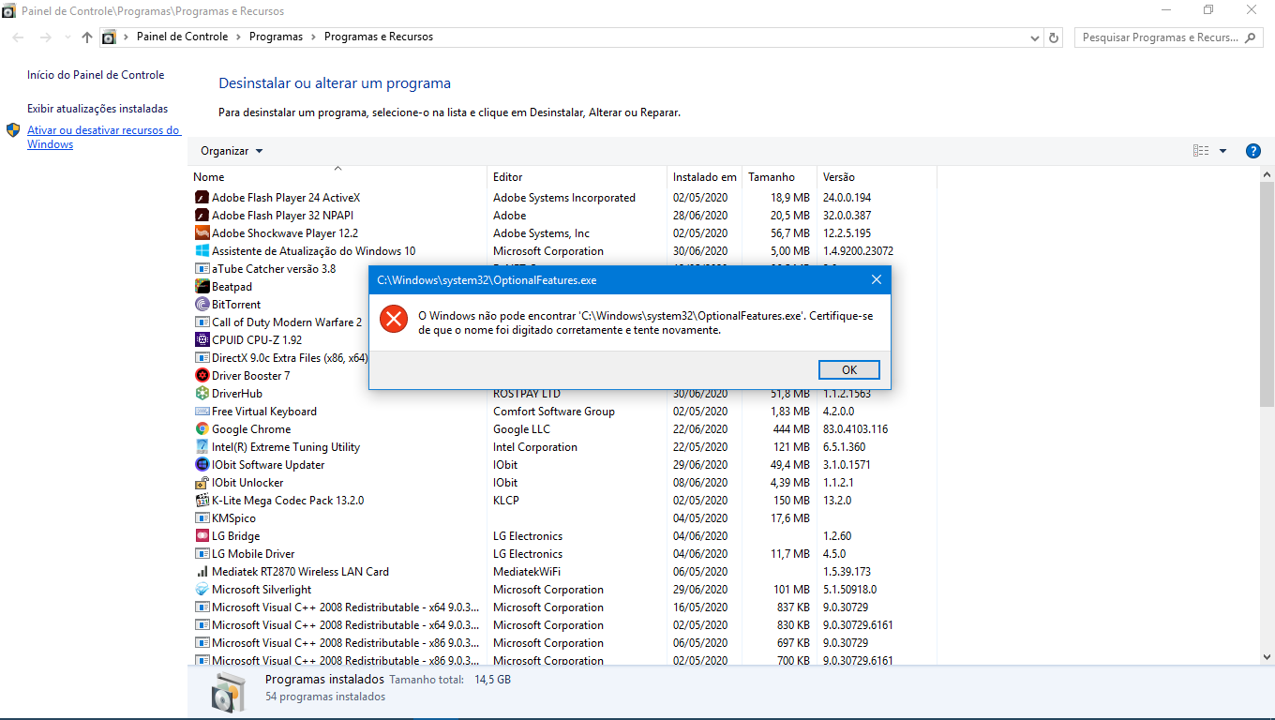Select the Adobe Flash Player 32 NPAPI icon
This screenshot has height=720, width=1275.
(202, 216)
